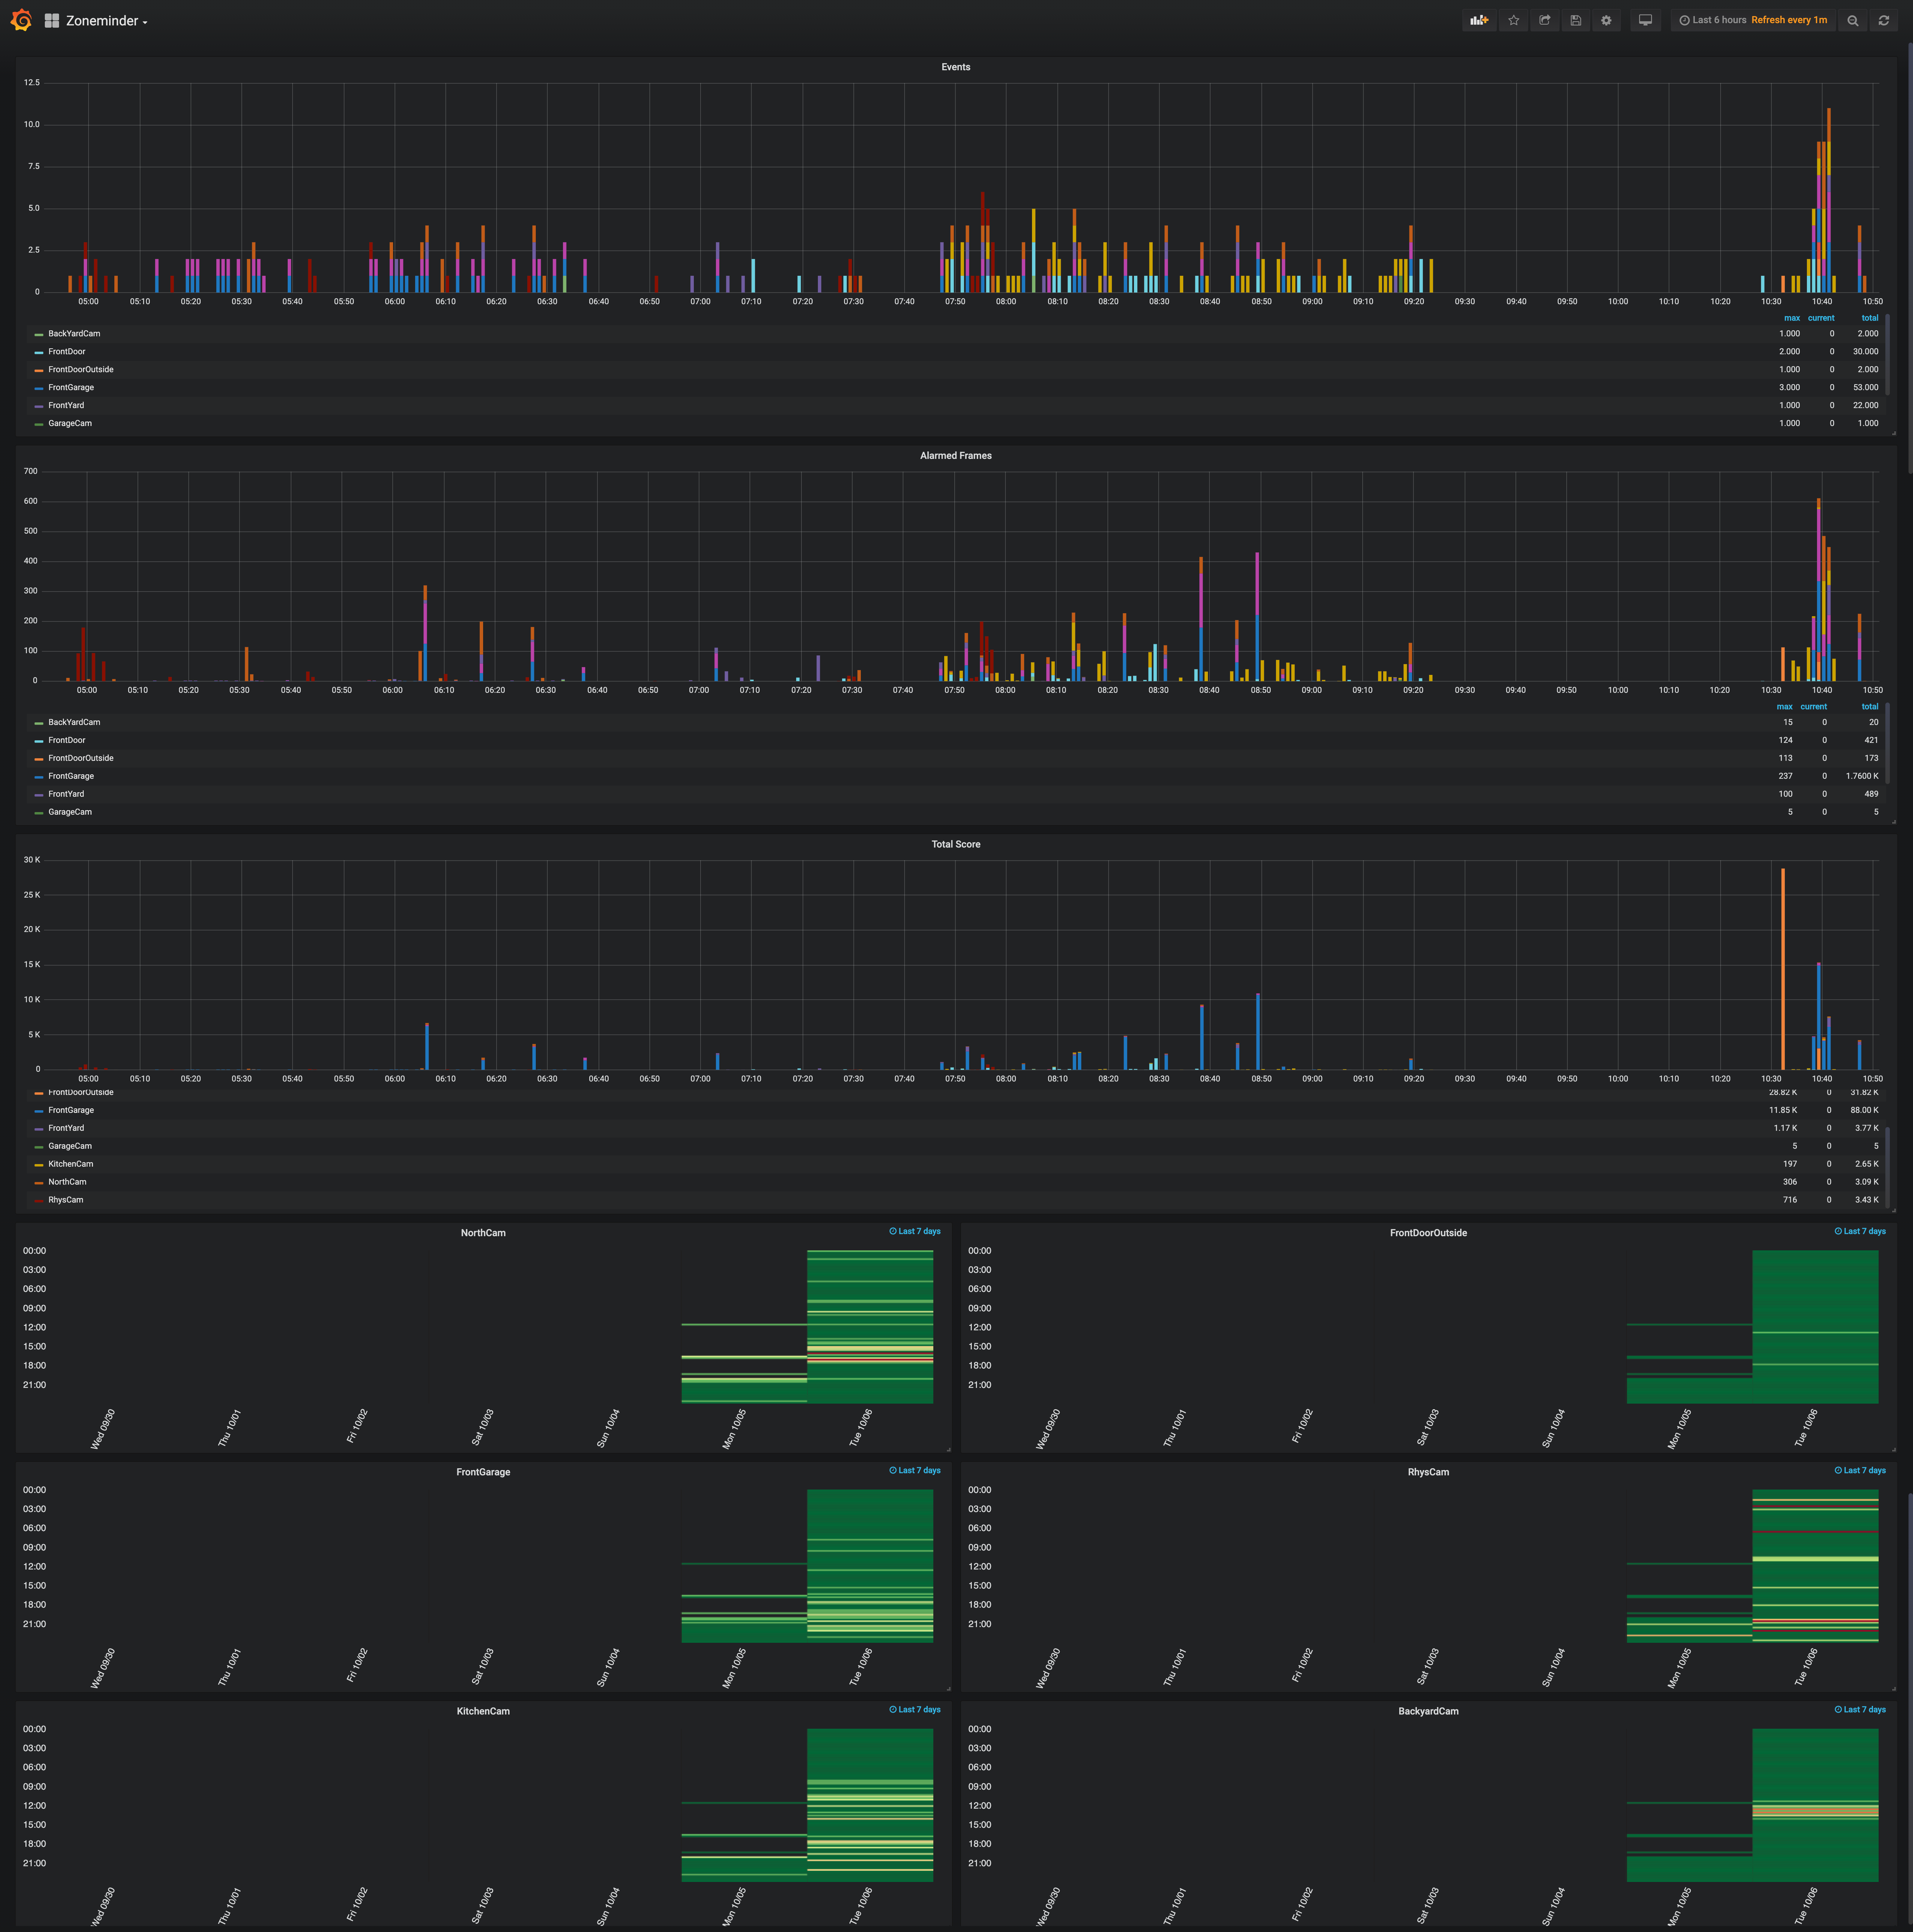Sort Events legend by total column
Viewport: 1913px width, 1932px height.
[x=1870, y=318]
